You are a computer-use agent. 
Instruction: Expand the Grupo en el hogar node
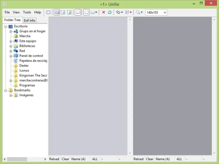[11, 31]
